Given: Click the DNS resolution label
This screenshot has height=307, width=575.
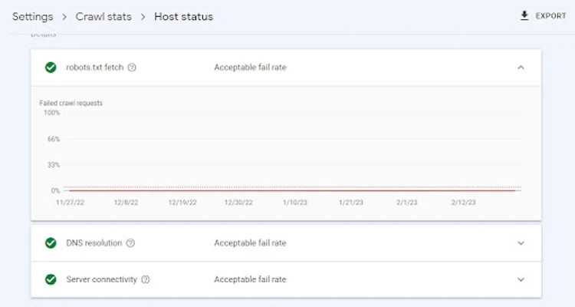Looking at the screenshot, I should 94,243.
